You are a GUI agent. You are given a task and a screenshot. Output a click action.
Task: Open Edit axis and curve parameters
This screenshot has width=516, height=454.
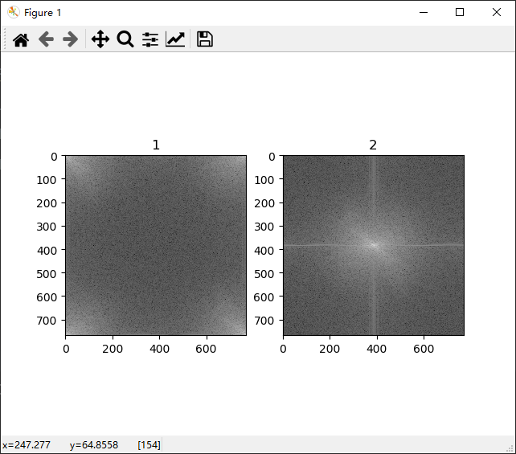[175, 39]
